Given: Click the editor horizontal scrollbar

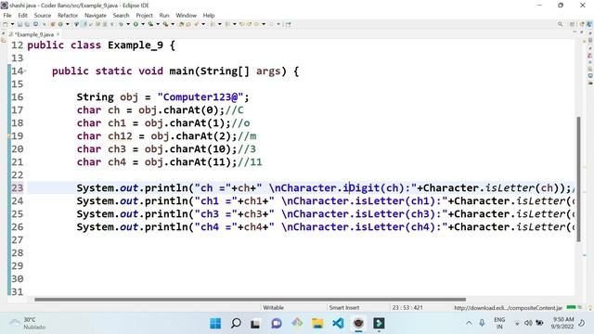Looking at the screenshot, I should click(x=250, y=299).
